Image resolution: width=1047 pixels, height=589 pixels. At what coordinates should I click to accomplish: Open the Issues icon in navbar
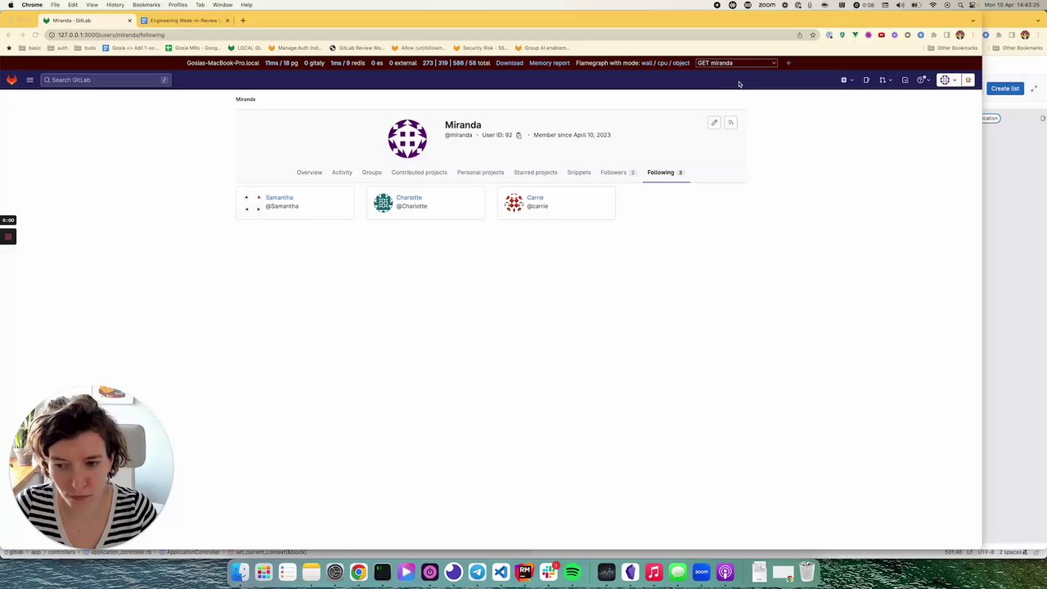click(866, 80)
